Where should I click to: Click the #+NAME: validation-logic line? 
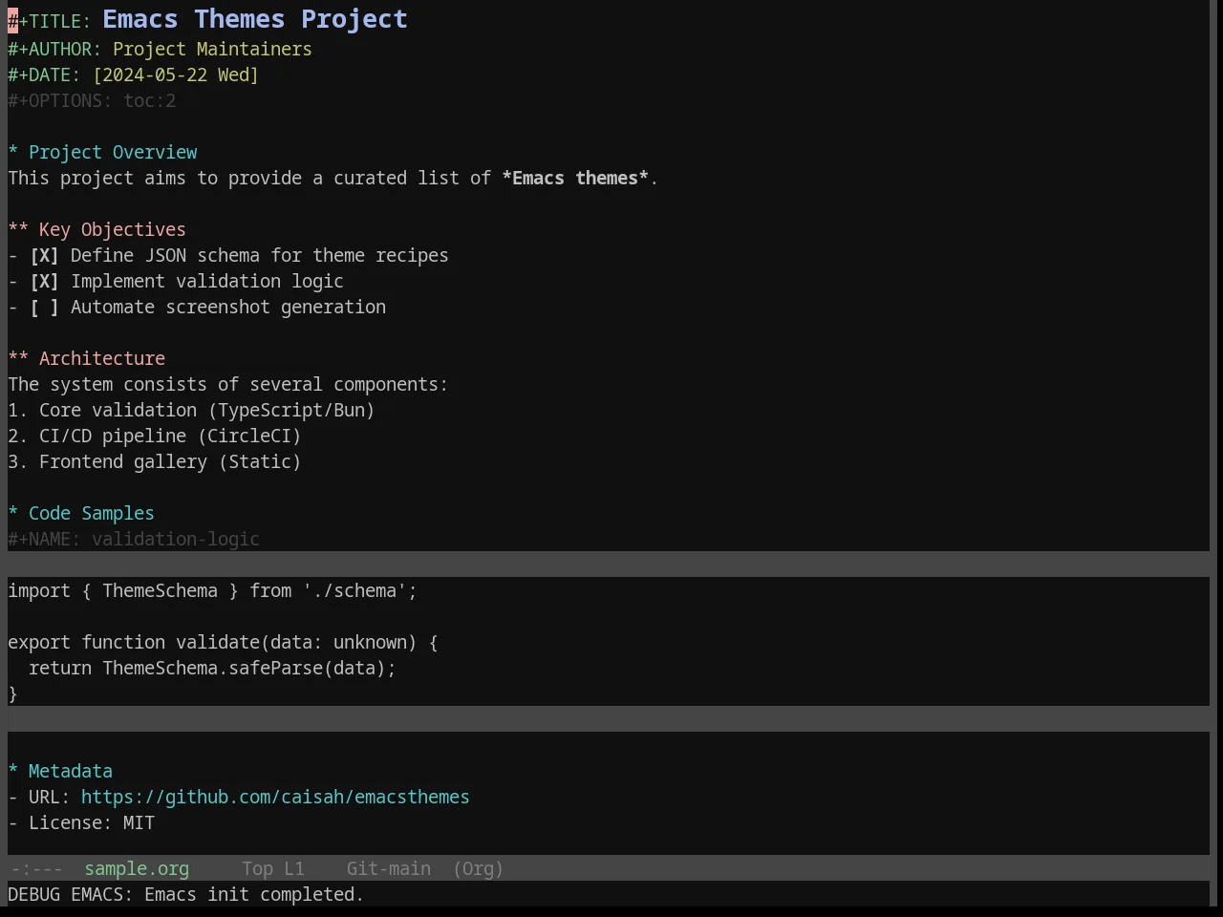tap(134, 539)
